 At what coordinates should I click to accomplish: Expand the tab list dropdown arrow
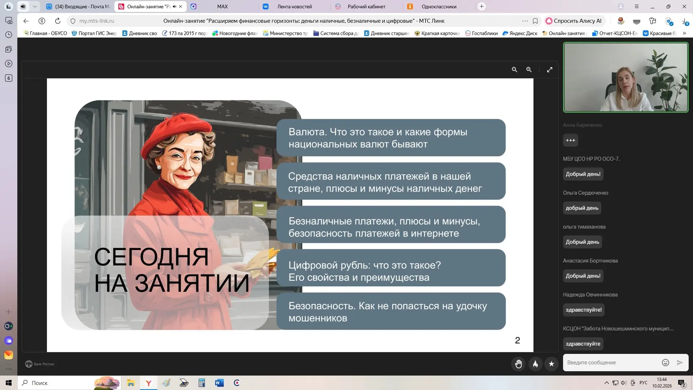[x=35, y=6]
